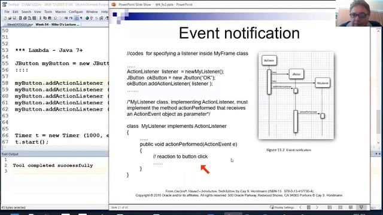Open the Window menu in TextPad

(92, 12)
